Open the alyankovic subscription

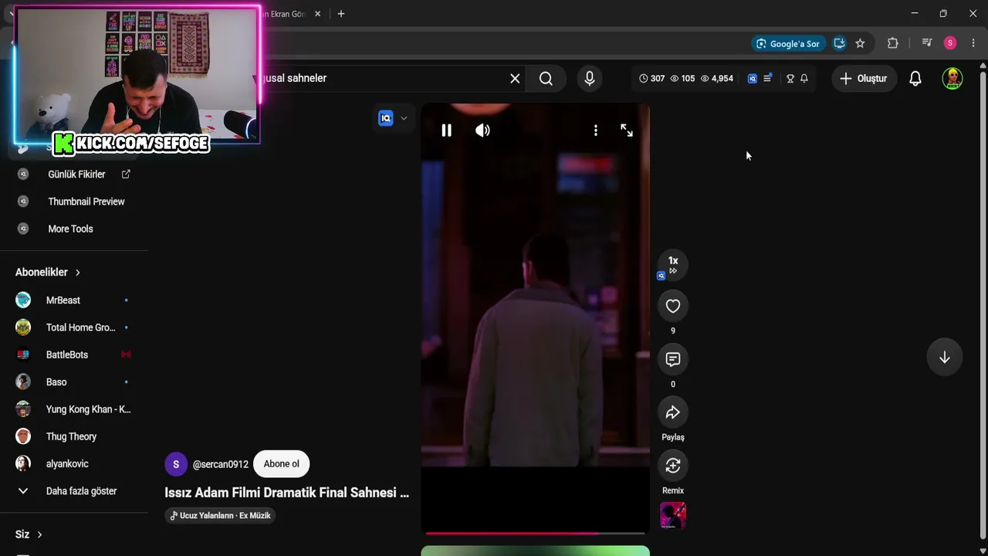click(74, 464)
